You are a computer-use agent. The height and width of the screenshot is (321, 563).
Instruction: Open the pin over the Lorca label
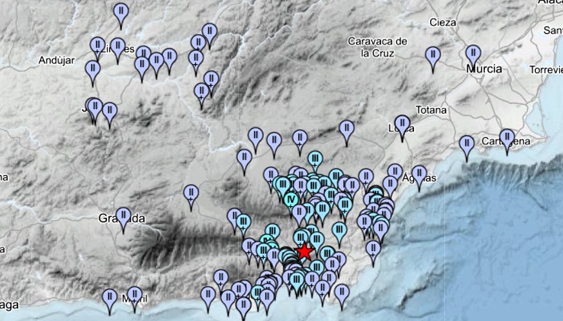pos(402,124)
